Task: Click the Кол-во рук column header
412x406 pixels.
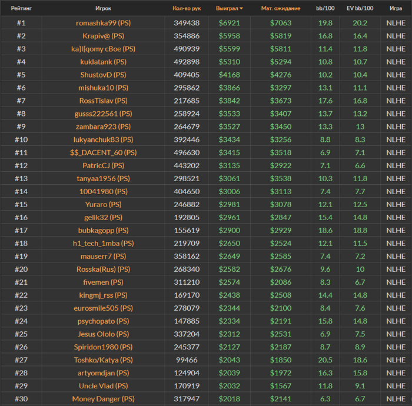Action: [187, 9]
